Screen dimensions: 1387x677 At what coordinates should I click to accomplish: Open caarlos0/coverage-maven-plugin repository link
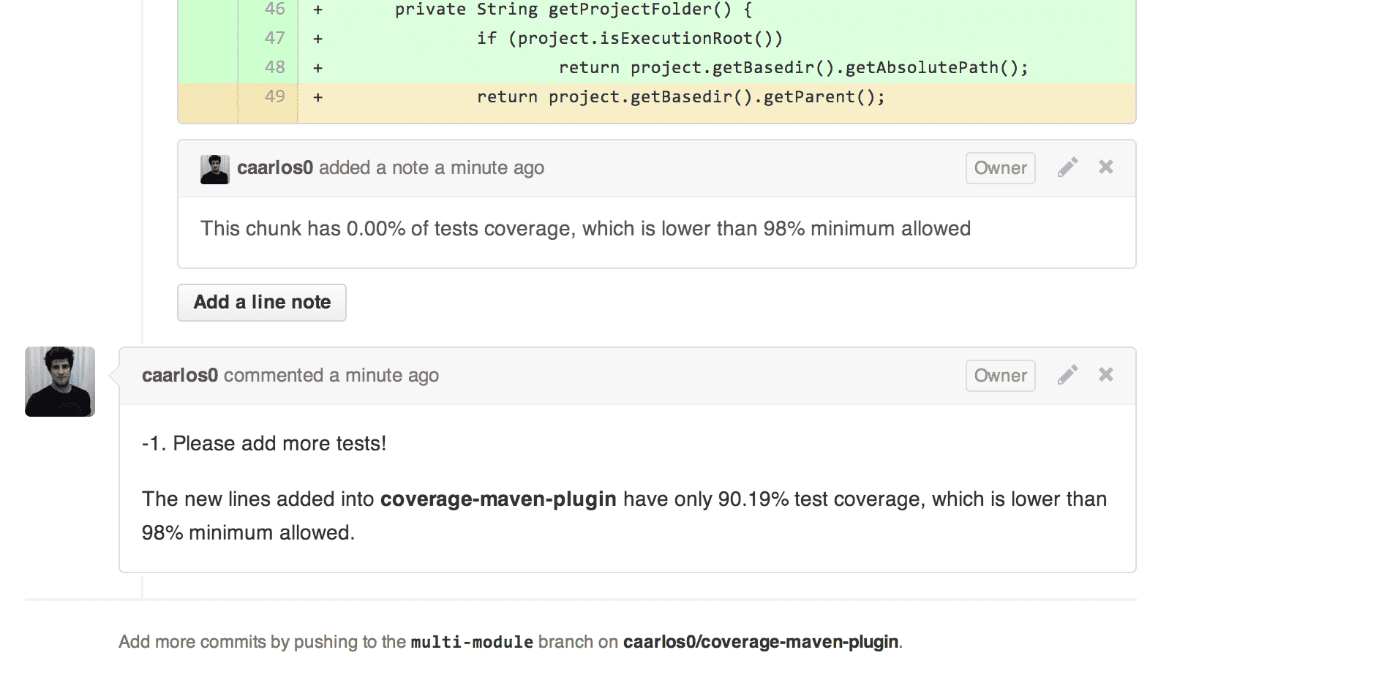click(x=761, y=642)
